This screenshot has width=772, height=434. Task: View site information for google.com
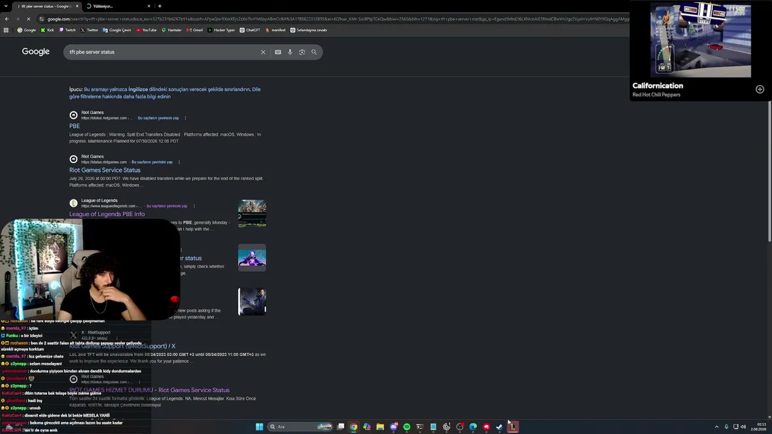[x=42, y=19]
